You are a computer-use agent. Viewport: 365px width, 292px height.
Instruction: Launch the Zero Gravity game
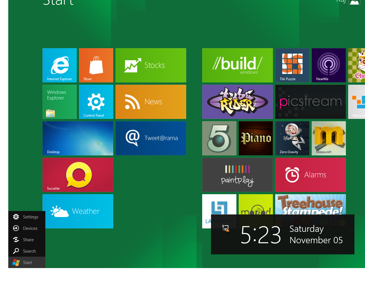292,138
